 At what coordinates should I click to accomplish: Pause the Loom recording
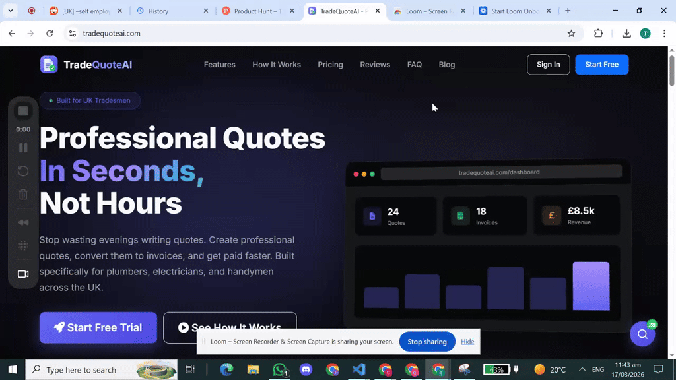(x=22, y=147)
